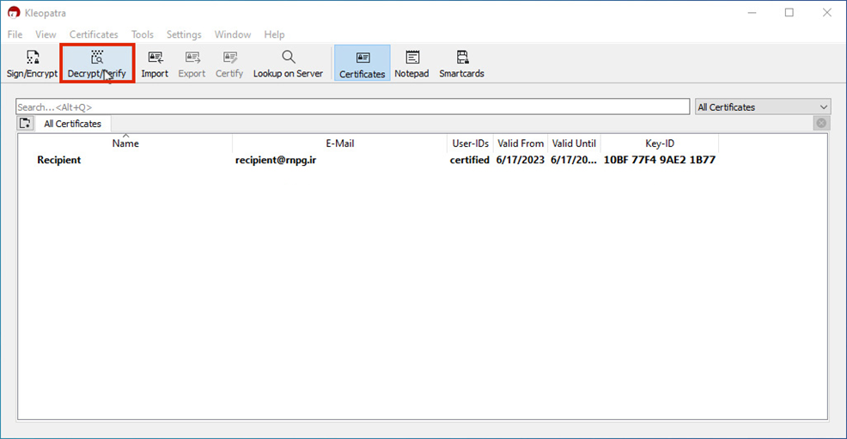Click the Certify toolbar icon

click(229, 64)
